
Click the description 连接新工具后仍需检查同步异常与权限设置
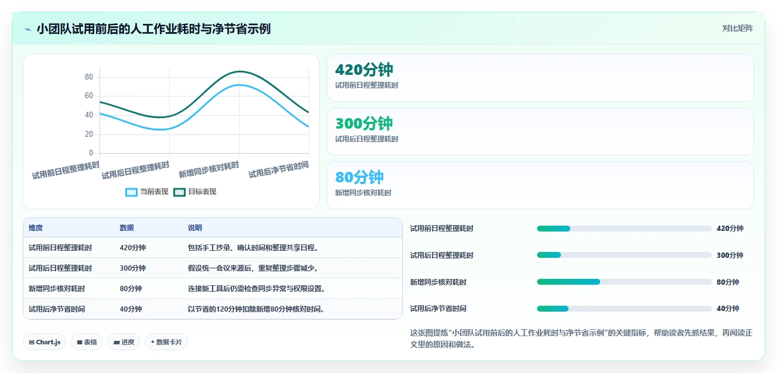pyautogui.click(x=256, y=289)
